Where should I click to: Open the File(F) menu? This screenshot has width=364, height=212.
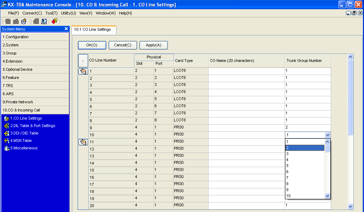tap(13, 13)
